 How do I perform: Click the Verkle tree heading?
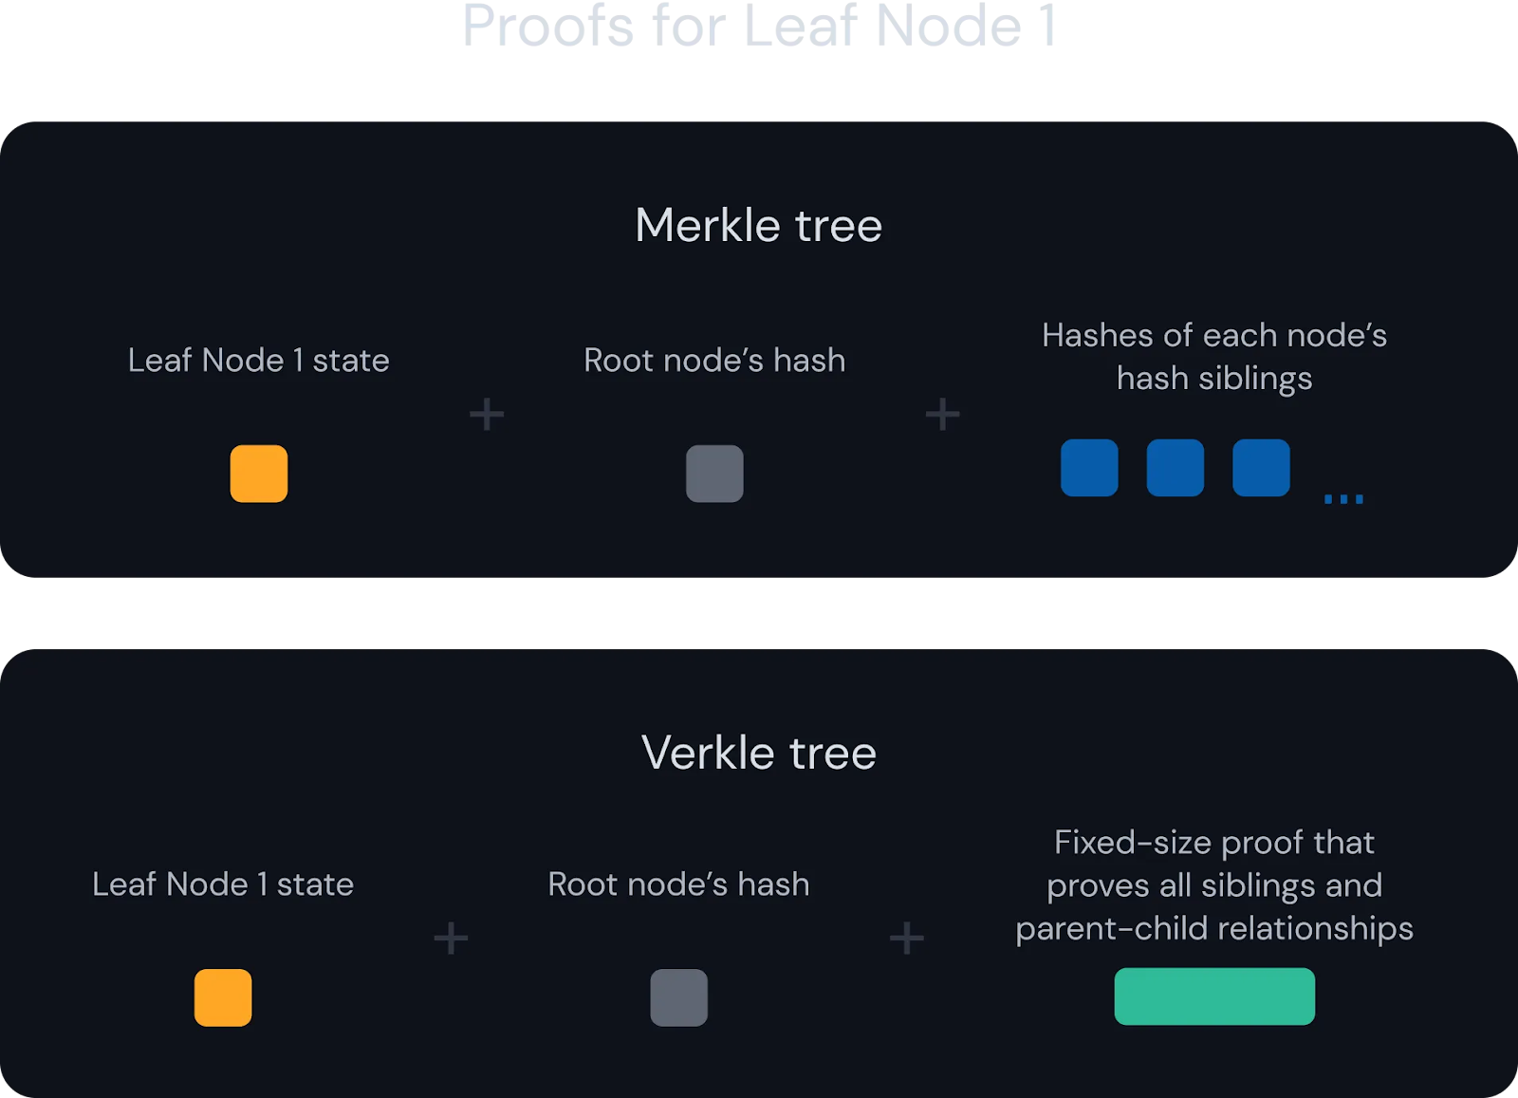tap(759, 754)
